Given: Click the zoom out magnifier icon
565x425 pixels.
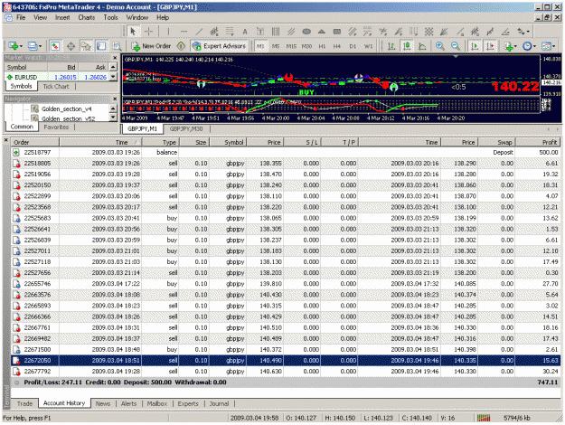Looking at the screenshot, I should 456,46.
